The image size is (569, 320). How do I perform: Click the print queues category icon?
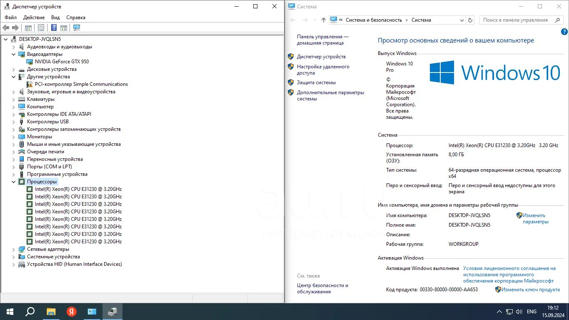[x=22, y=152]
